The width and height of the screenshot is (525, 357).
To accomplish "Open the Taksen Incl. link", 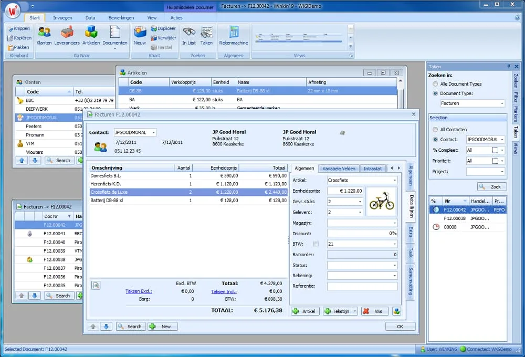I will (224, 291).
